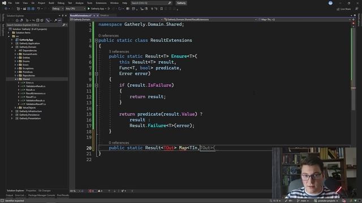Image resolution: width=362 pixels, height=203 pixels.
Task: Open the Find Results tab
Action: click(63, 195)
